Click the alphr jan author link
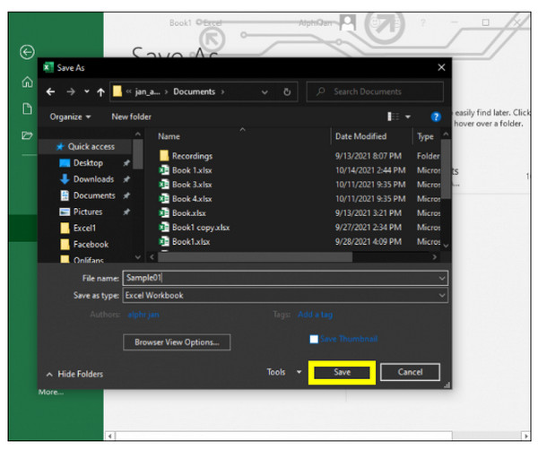 click(143, 315)
